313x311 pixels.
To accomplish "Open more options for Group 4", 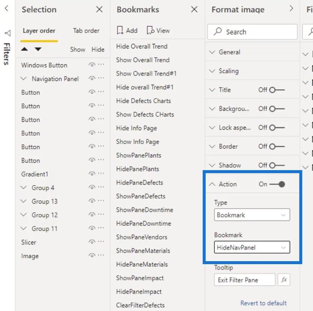I will click(x=101, y=187).
